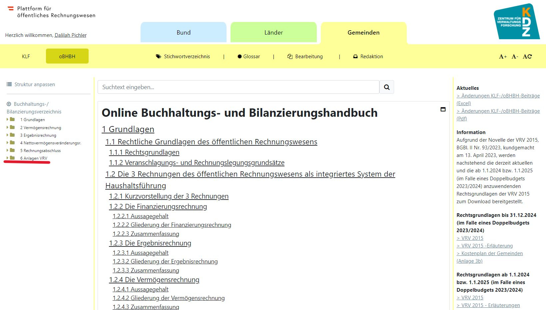546x310 pixels.
Task: Collapse the handbook panel via minimize icon
Action: (x=443, y=109)
